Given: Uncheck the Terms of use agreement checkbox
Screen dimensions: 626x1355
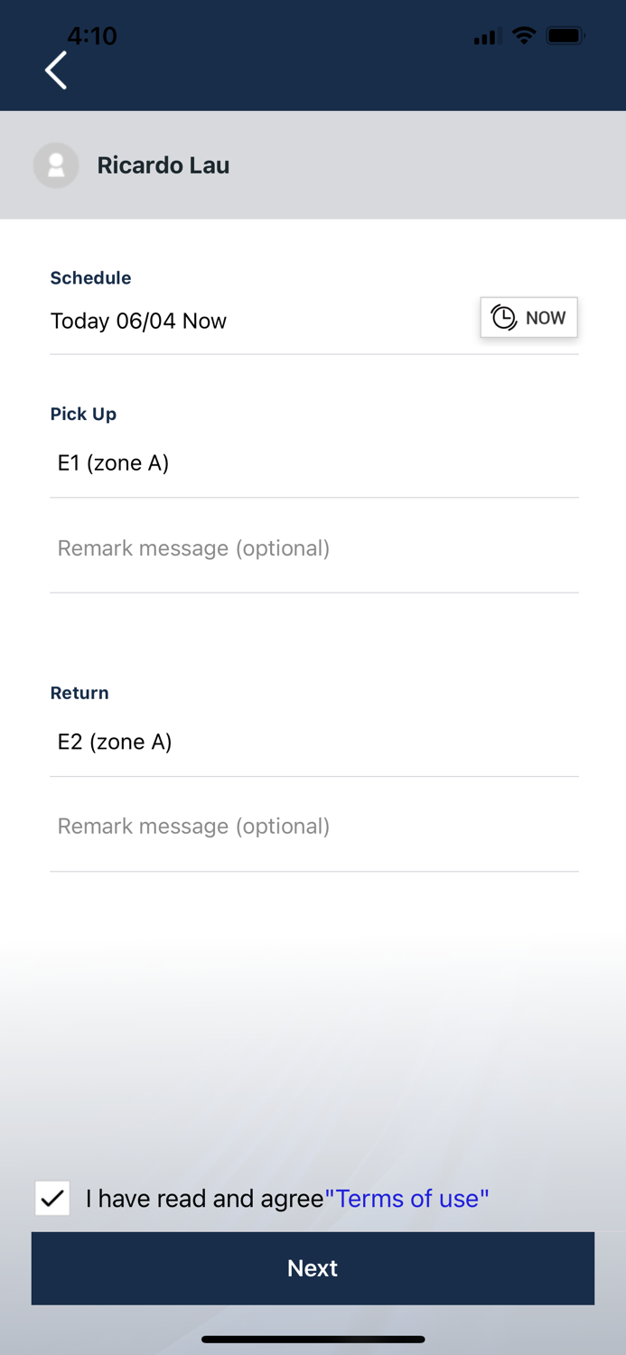Looking at the screenshot, I should (52, 1198).
